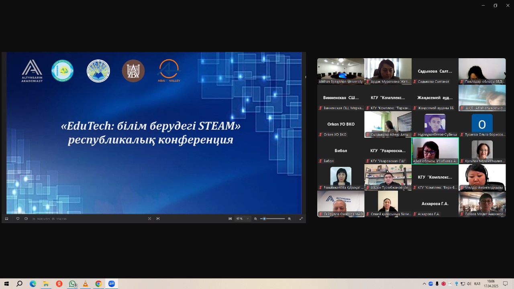Click the heart favorite icon in viewer toolbar
The width and height of the screenshot is (514, 289).
[x=18, y=219]
